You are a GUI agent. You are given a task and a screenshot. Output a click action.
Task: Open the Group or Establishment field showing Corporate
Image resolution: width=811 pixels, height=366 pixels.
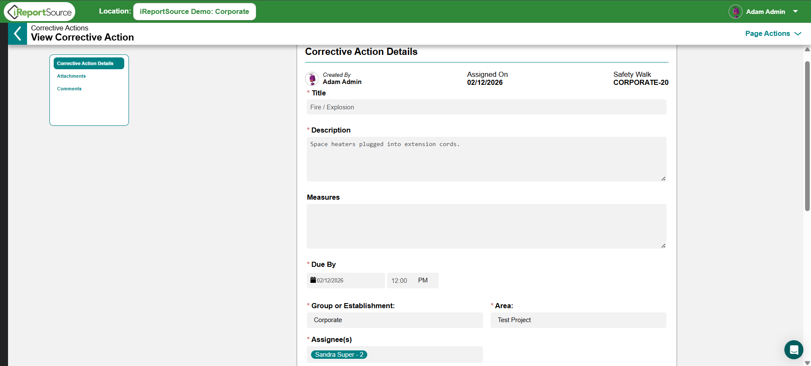(395, 320)
